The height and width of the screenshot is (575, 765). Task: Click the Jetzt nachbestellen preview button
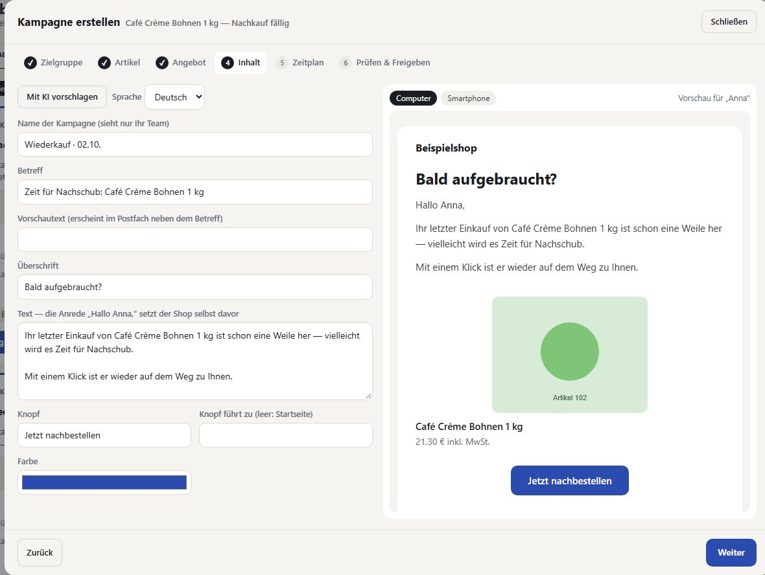coord(569,480)
